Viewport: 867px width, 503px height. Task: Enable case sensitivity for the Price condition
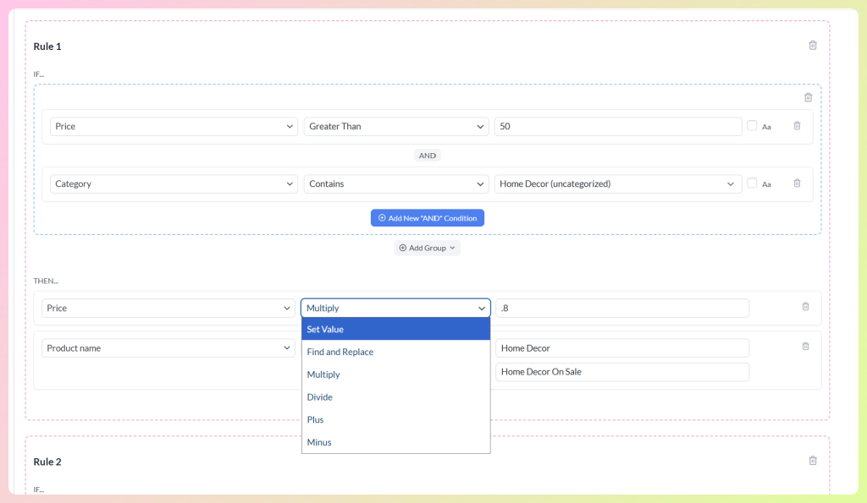[751, 125]
